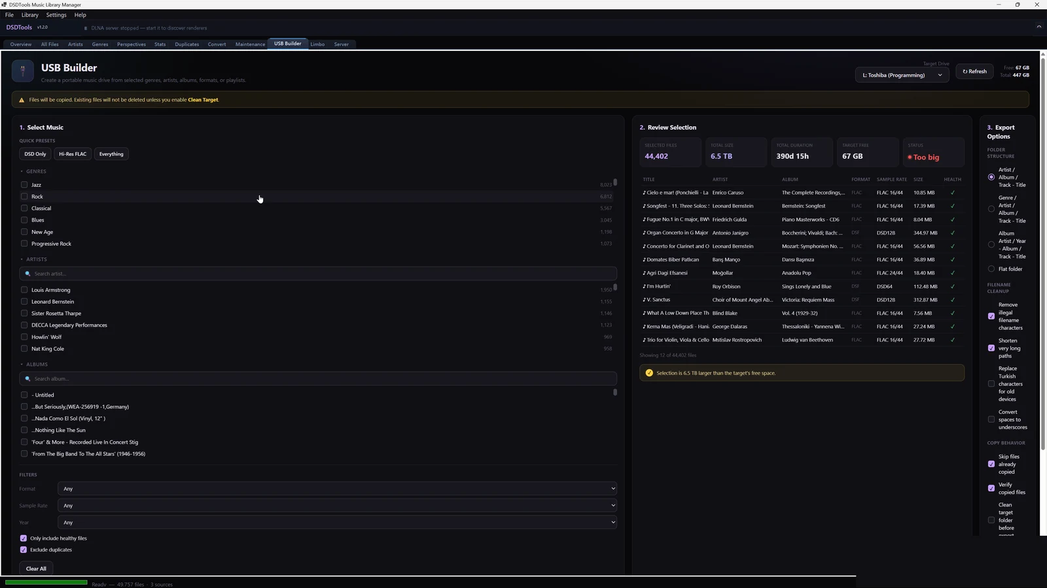Open the Sample Rate filter dropdown
Viewport: 1047px width, 588px height.
(337, 506)
